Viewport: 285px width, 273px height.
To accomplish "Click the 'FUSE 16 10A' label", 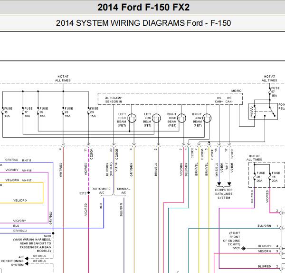I will tap(8, 112).
